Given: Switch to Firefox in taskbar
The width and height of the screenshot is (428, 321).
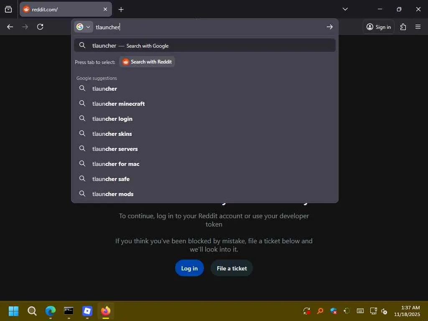Looking at the screenshot, I should (106, 311).
